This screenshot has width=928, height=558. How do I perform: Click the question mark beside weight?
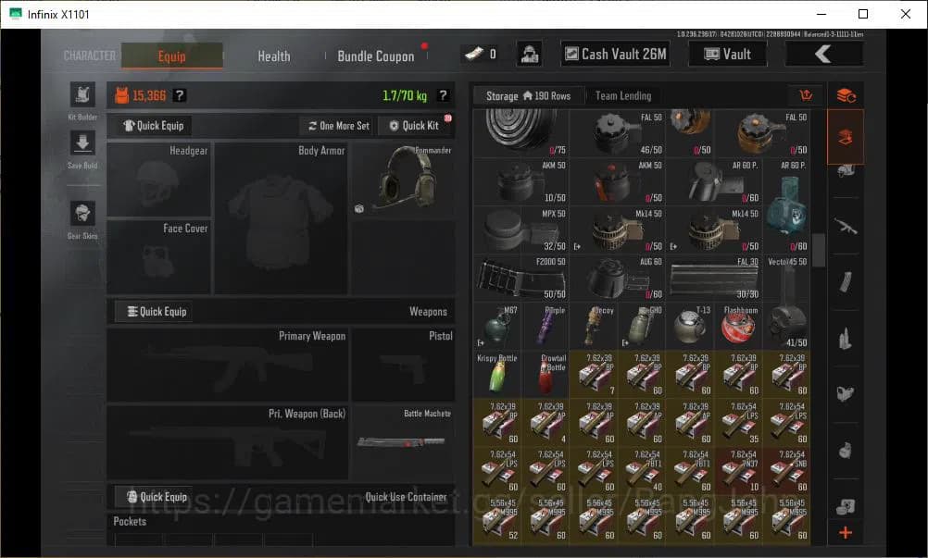pos(443,95)
